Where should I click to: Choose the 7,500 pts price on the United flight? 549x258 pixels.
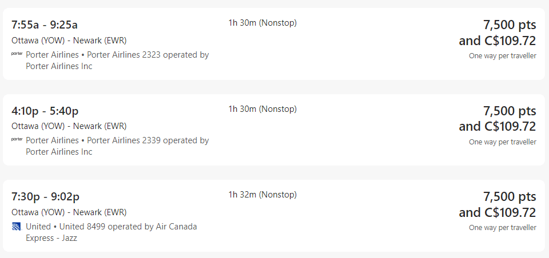510,197
